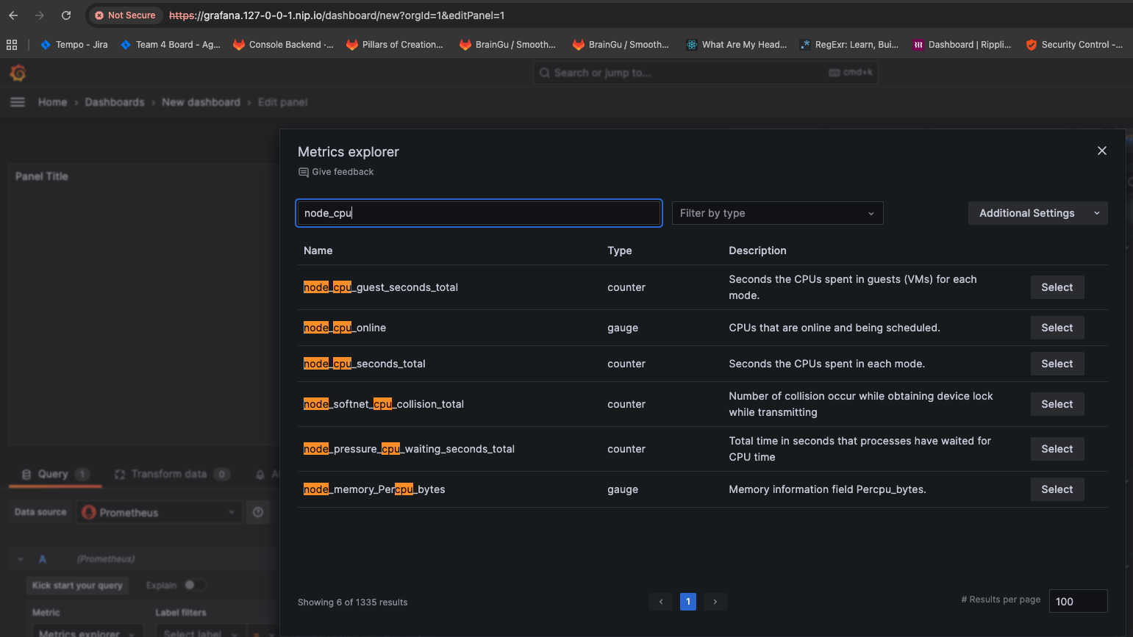Select node_pressure_cpu_waiting_seconds_total metric
This screenshot has width=1133, height=637.
click(x=1057, y=449)
